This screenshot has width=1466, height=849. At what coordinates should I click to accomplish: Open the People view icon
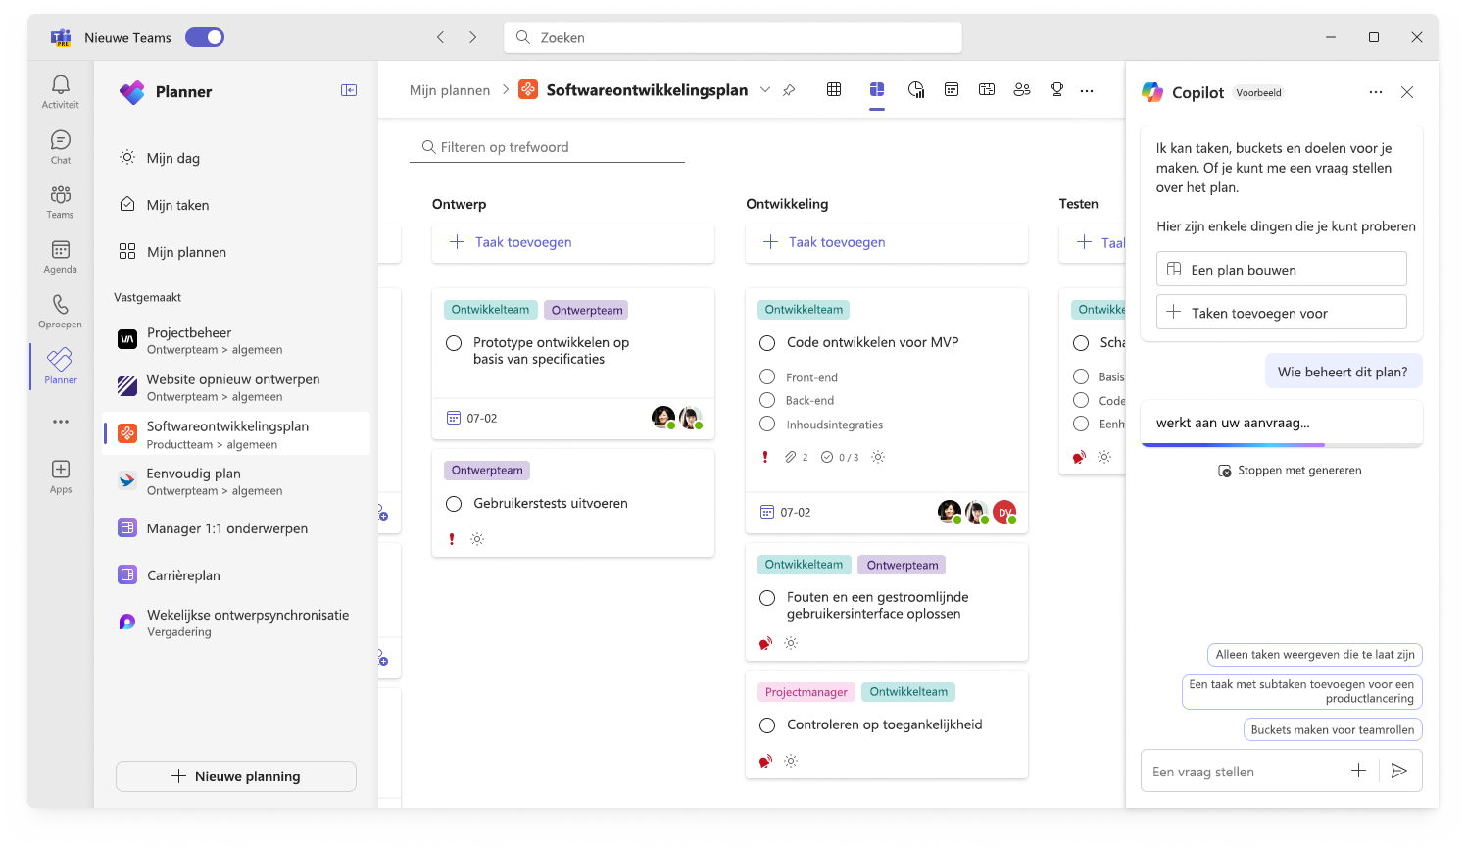tap(1022, 89)
